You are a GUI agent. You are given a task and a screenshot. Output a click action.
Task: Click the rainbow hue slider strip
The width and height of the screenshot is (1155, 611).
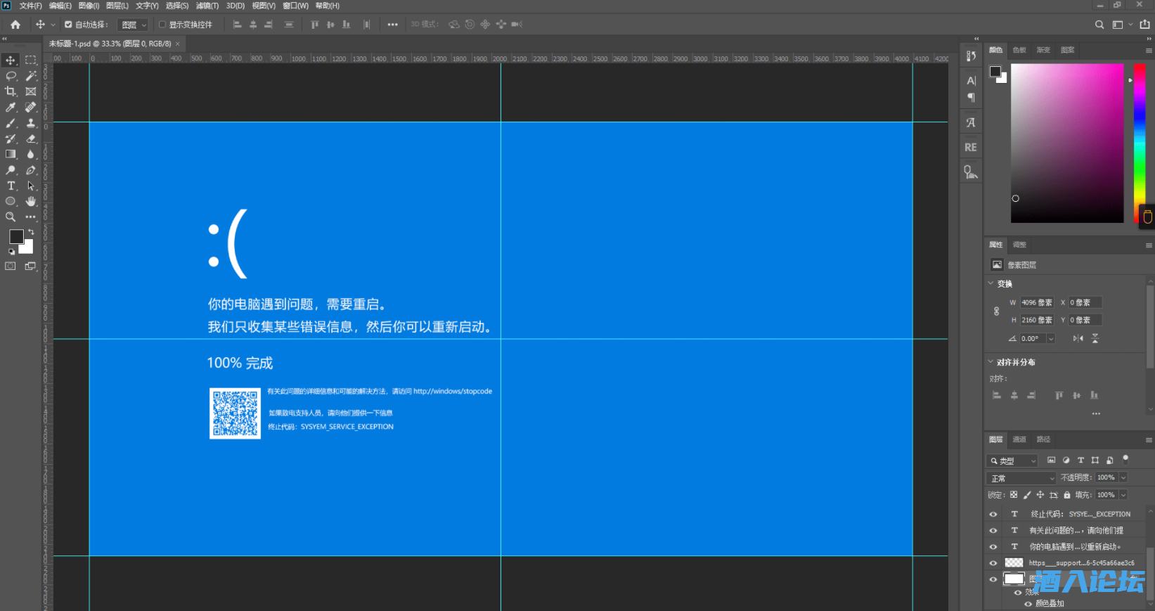1139,141
